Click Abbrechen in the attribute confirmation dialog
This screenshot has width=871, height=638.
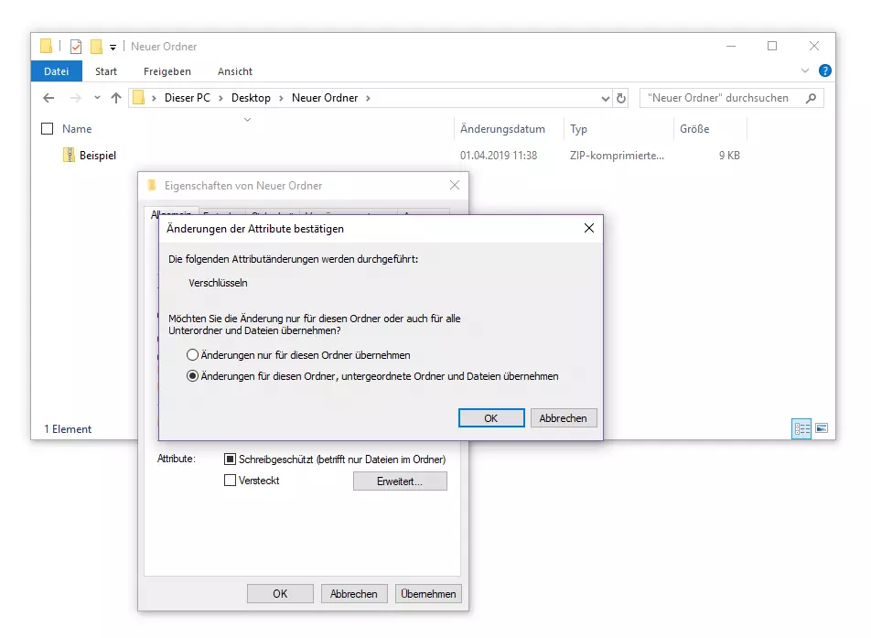[564, 418]
